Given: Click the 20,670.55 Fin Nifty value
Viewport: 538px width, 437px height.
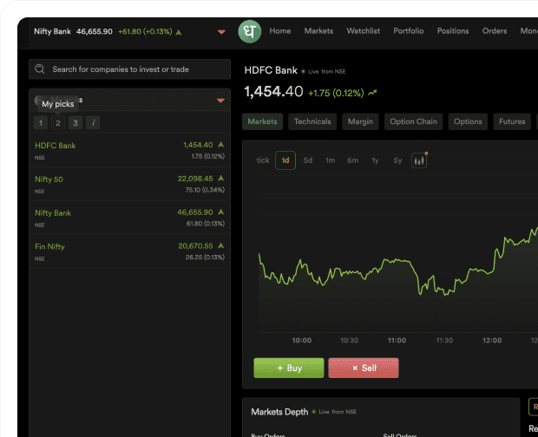Looking at the screenshot, I should [x=195, y=246].
